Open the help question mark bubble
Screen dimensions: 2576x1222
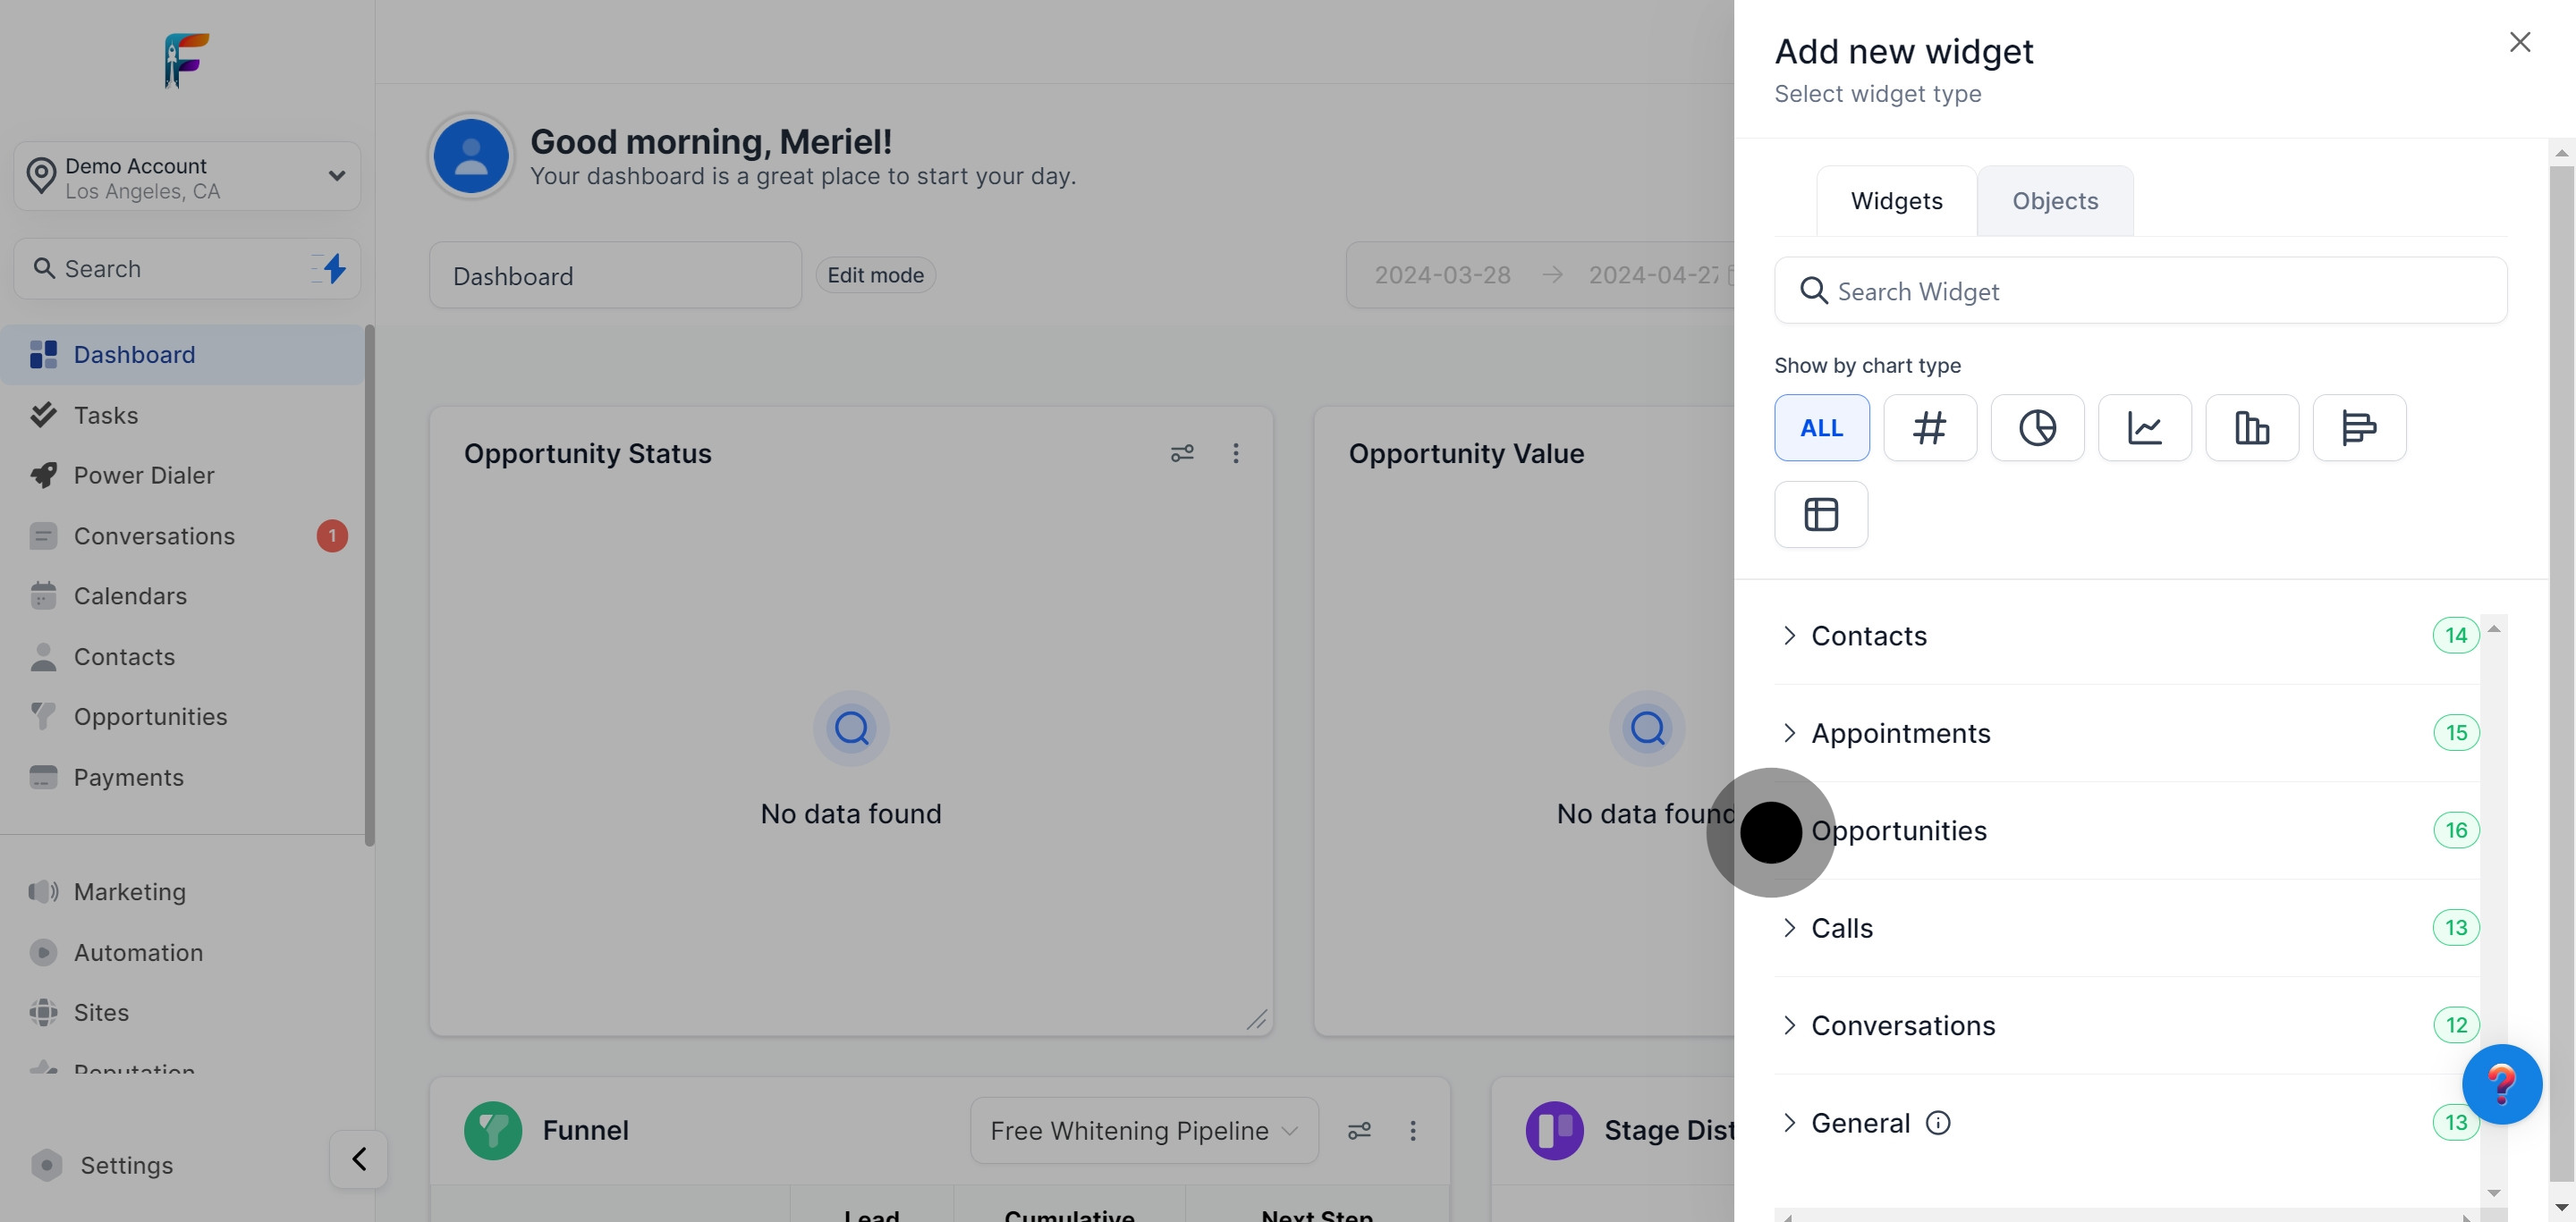pyautogui.click(x=2501, y=1084)
